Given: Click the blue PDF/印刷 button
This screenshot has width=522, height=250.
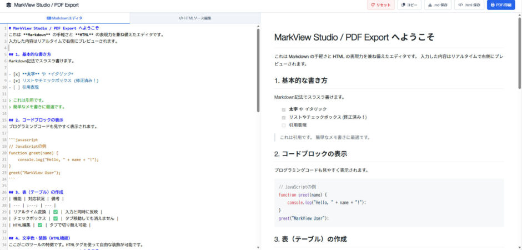Looking at the screenshot, I should click(502, 5).
